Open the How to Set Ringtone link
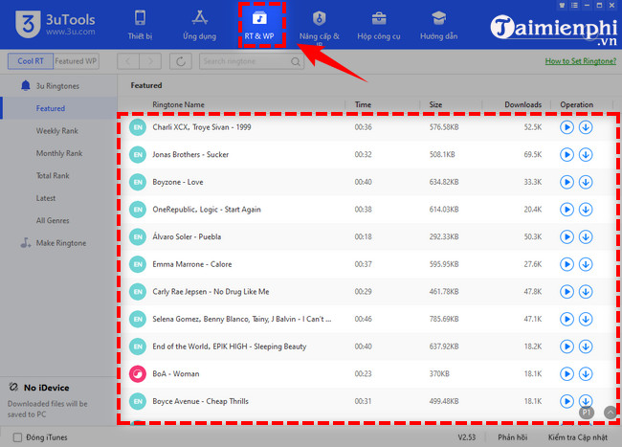 coord(580,61)
